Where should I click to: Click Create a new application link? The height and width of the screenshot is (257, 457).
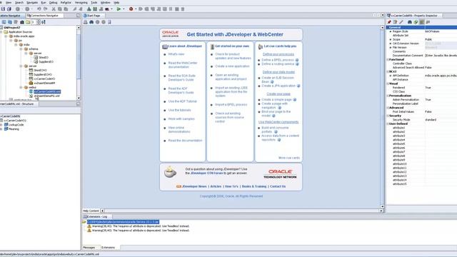[x=232, y=66]
